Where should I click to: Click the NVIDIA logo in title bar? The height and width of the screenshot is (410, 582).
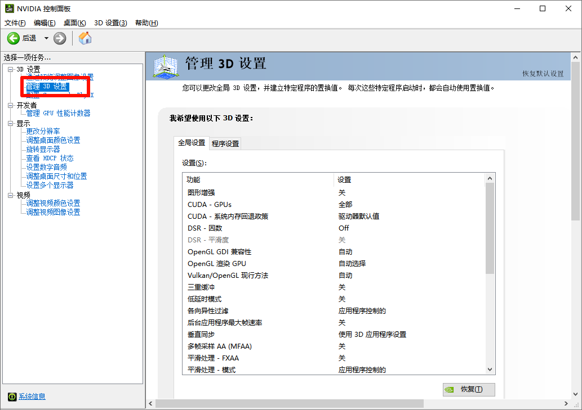coord(9,8)
